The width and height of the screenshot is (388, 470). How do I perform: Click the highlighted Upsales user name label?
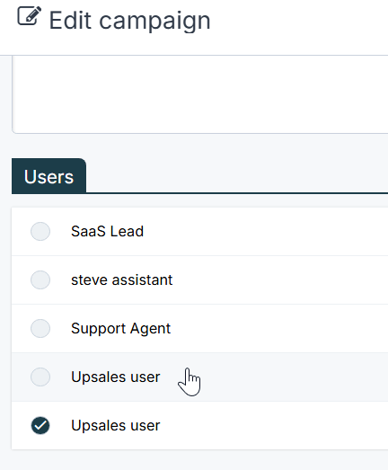click(x=115, y=377)
